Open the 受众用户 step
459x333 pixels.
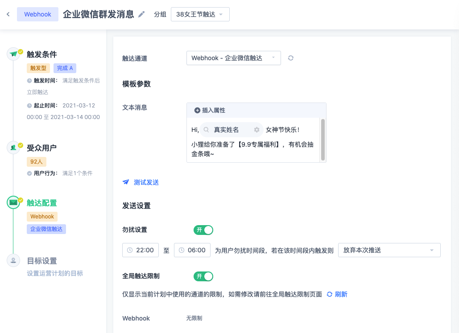coord(41,148)
